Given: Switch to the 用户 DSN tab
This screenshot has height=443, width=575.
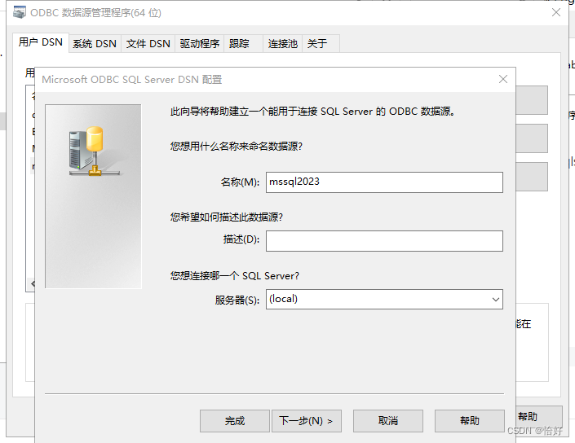Looking at the screenshot, I should (x=40, y=42).
